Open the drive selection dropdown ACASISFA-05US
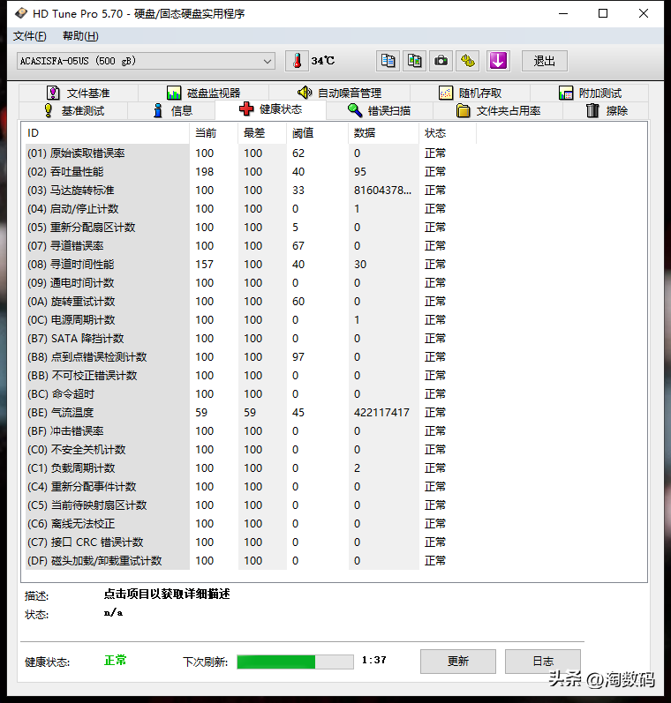Image resolution: width=671 pixels, height=703 pixels. [146, 61]
